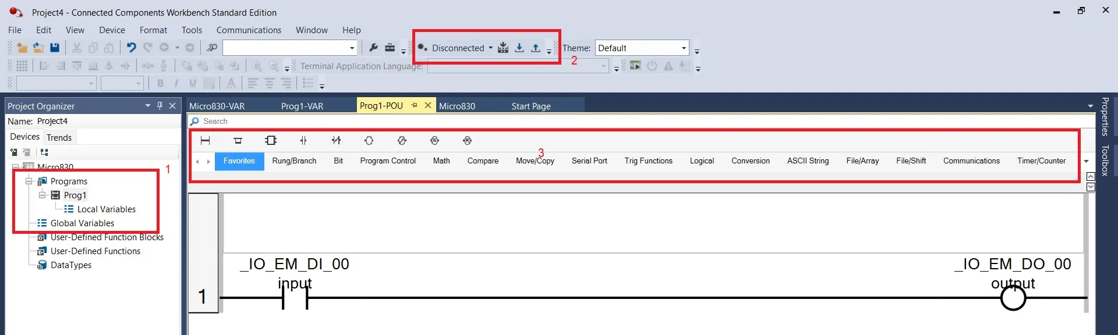Pin the Prog1-POU tab
This screenshot has height=335, width=1118.
[x=415, y=105]
